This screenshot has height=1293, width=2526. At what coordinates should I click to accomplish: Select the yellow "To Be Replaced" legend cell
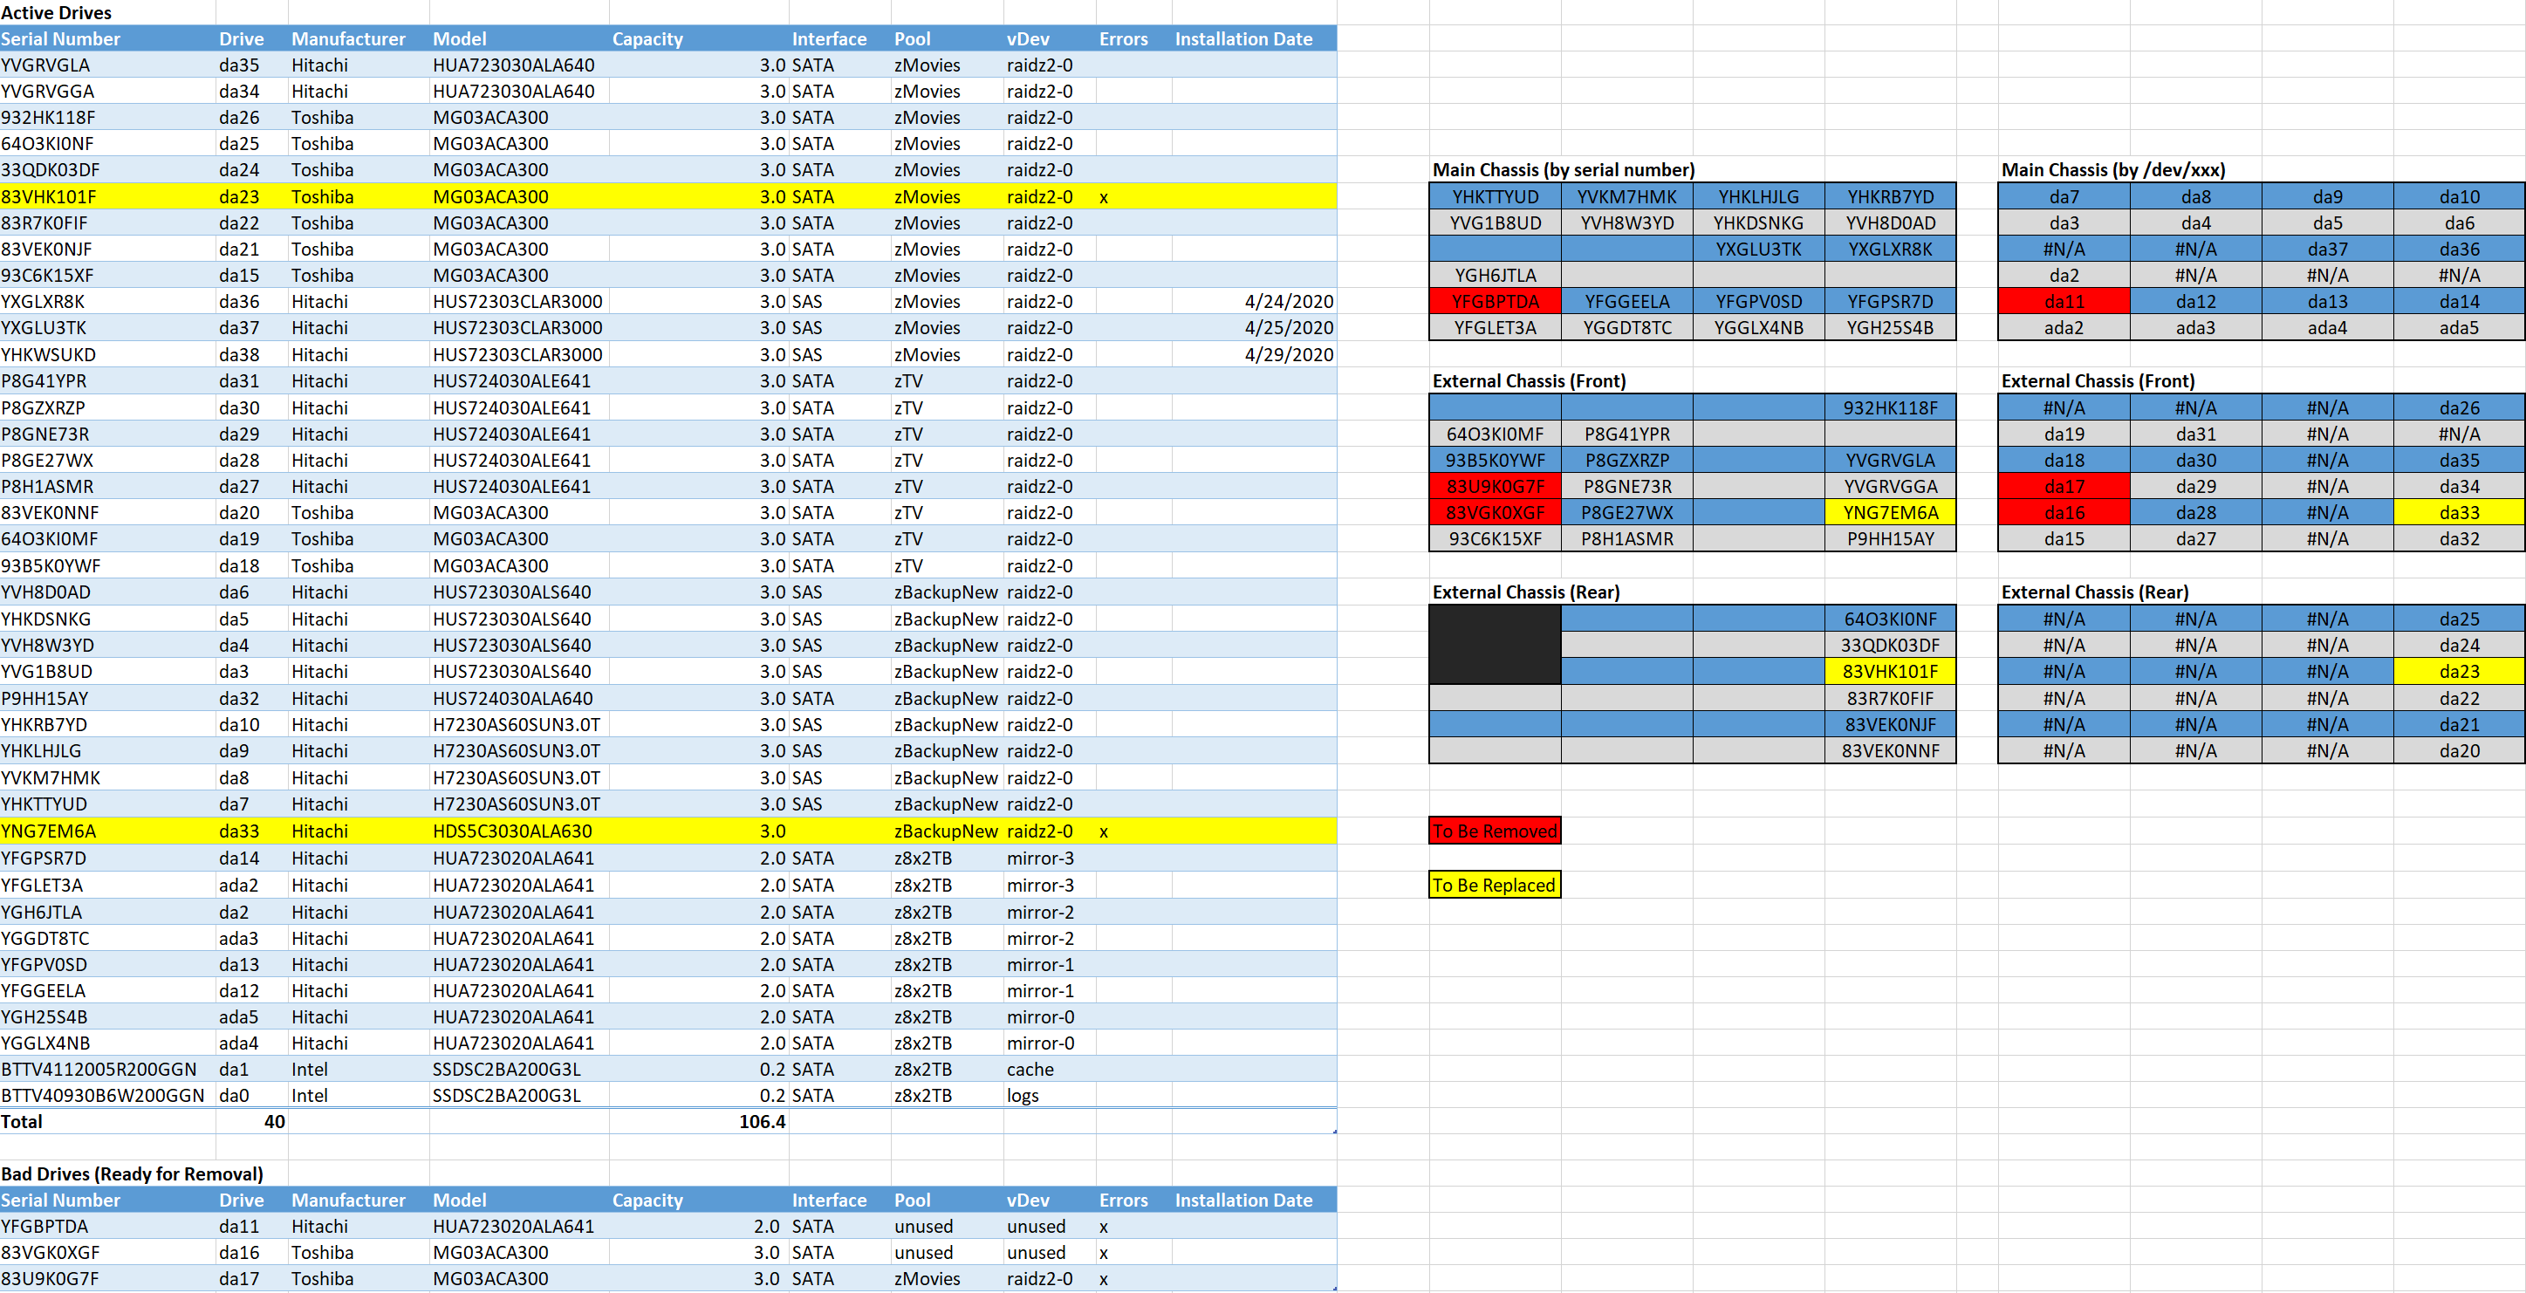1495,886
